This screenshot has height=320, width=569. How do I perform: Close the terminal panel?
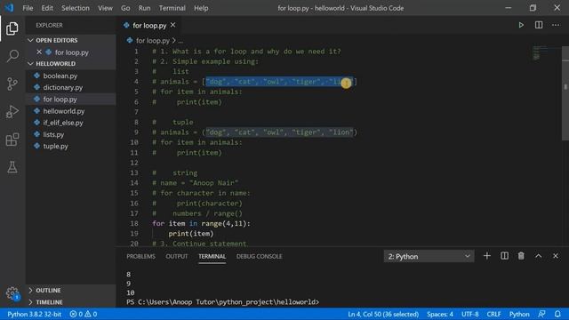(x=556, y=256)
